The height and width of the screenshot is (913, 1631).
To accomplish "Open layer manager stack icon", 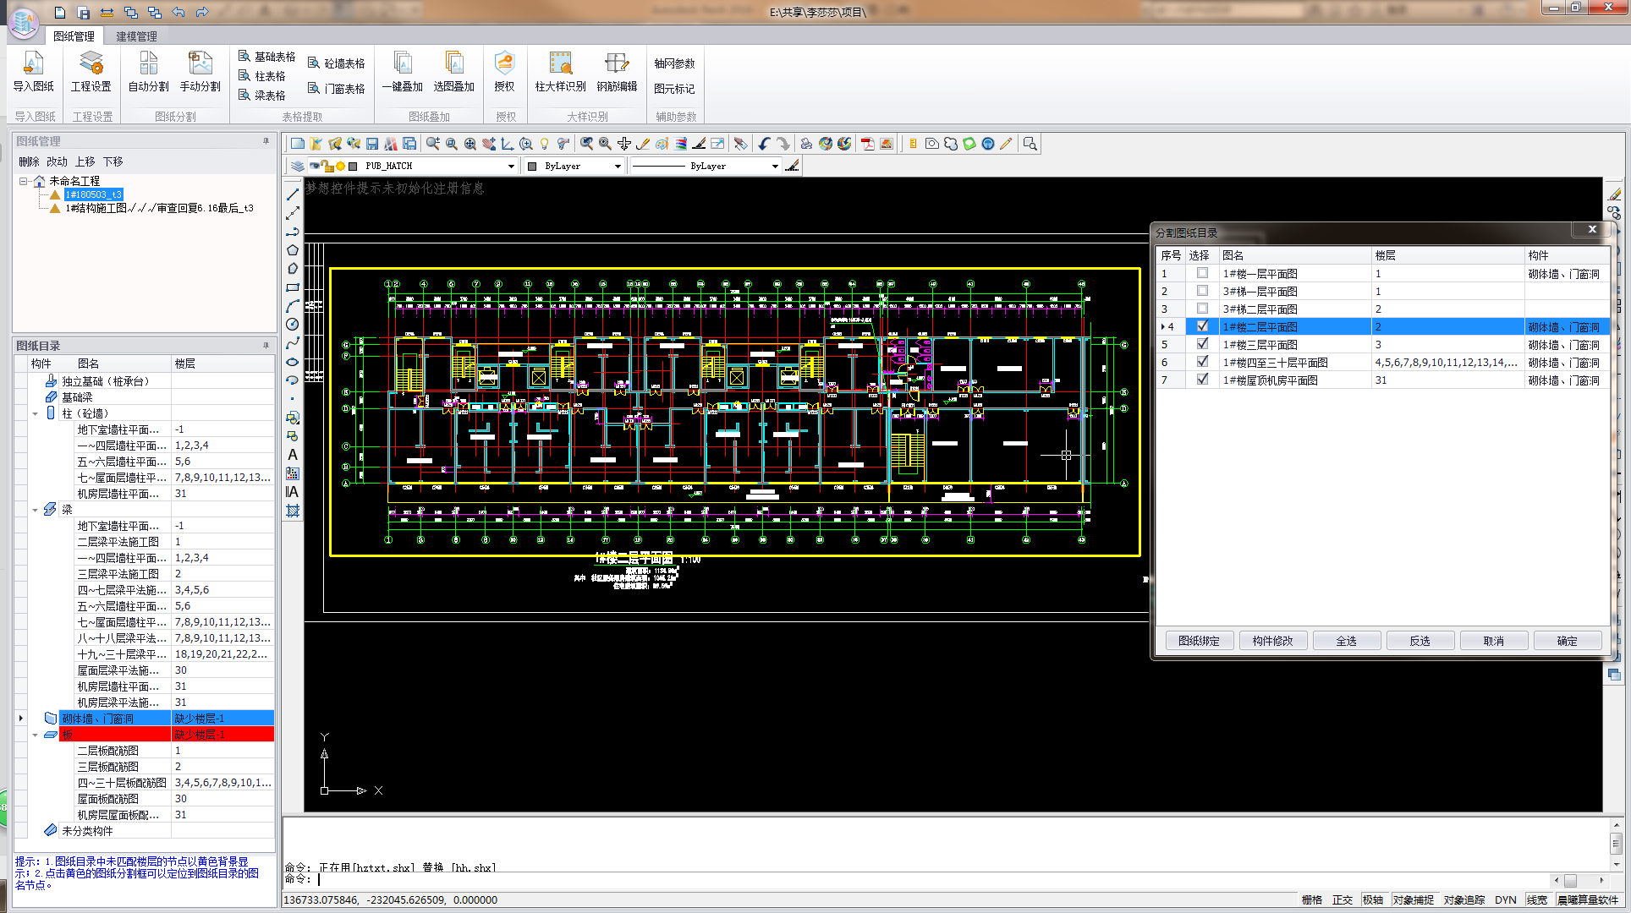I will pos(297,166).
